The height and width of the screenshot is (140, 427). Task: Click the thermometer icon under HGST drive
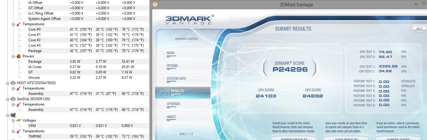click(x=19, y=88)
